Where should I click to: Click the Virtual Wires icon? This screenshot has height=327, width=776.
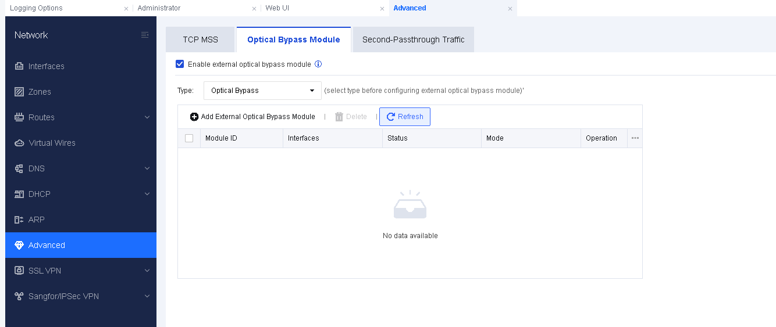19,143
